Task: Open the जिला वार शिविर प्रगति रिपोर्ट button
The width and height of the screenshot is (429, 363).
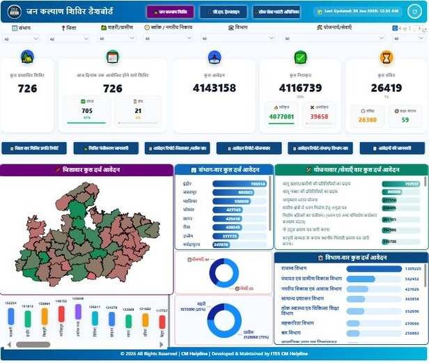Action: [34, 148]
